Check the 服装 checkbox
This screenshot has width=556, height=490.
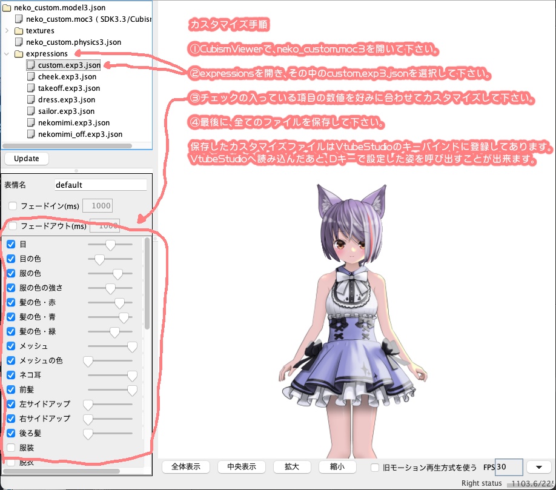(11, 448)
